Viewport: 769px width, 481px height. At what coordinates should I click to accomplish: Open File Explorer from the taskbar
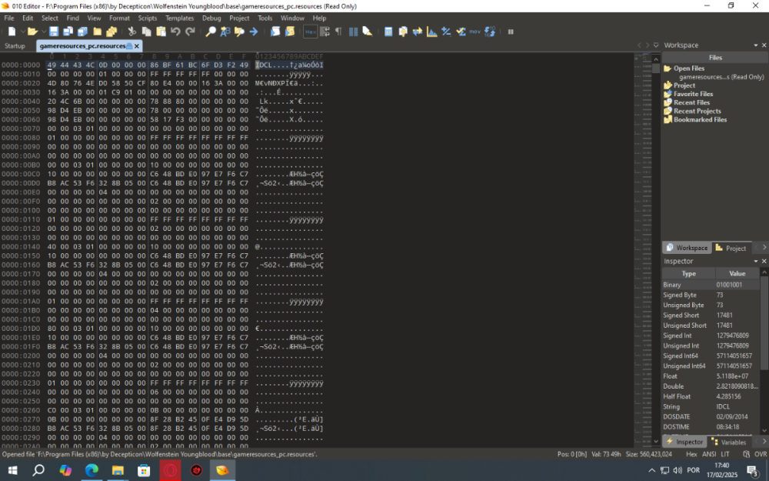[117, 470]
